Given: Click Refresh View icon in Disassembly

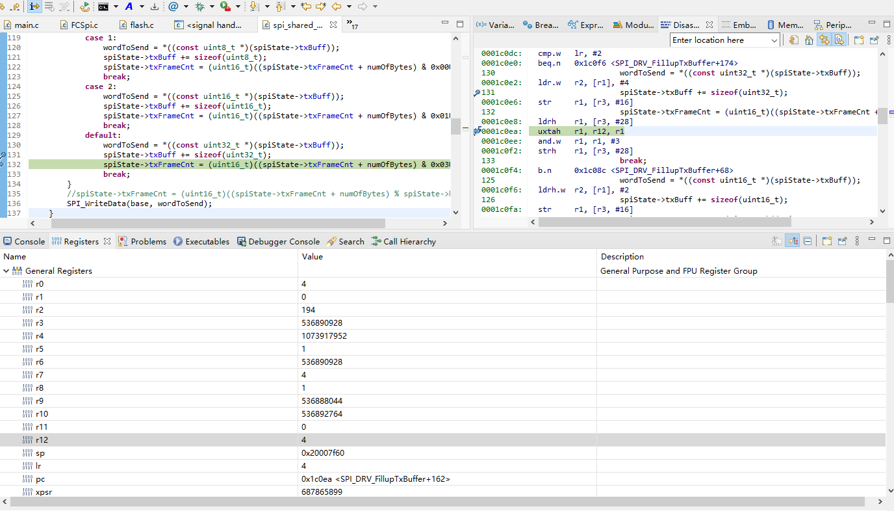Looking at the screenshot, I should [793, 40].
